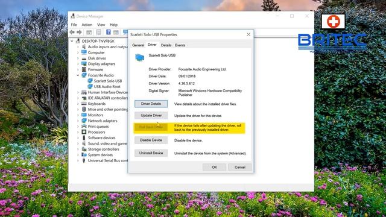The height and width of the screenshot is (217, 386).
Task: Click the Audio inputs and outputs speaker icon
Action: pyautogui.click(x=84, y=46)
